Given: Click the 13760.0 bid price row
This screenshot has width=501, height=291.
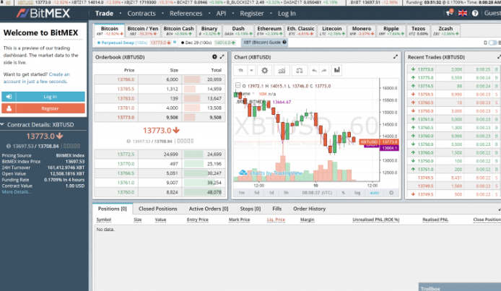Looking at the screenshot, I should click(160, 192).
